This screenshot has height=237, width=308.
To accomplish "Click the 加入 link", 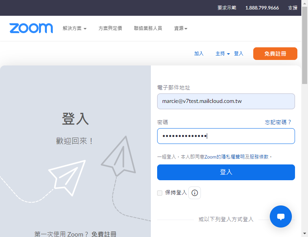I will [199, 54].
